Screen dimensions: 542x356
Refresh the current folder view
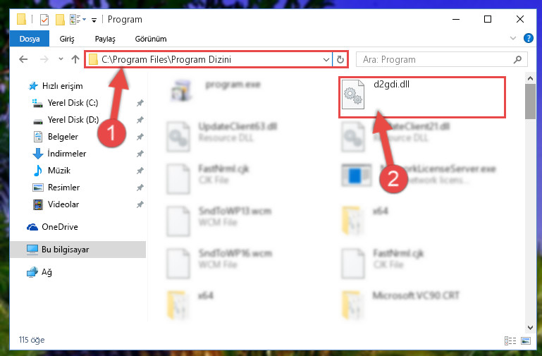(x=340, y=59)
